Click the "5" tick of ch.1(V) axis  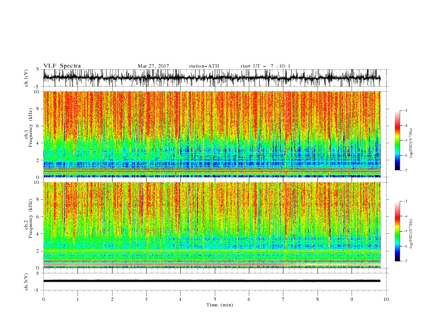pyautogui.click(x=38, y=69)
